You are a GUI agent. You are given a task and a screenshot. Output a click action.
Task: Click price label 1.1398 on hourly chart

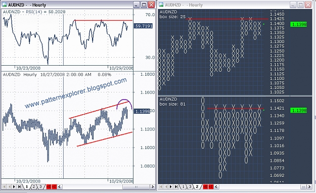click(x=142, y=111)
